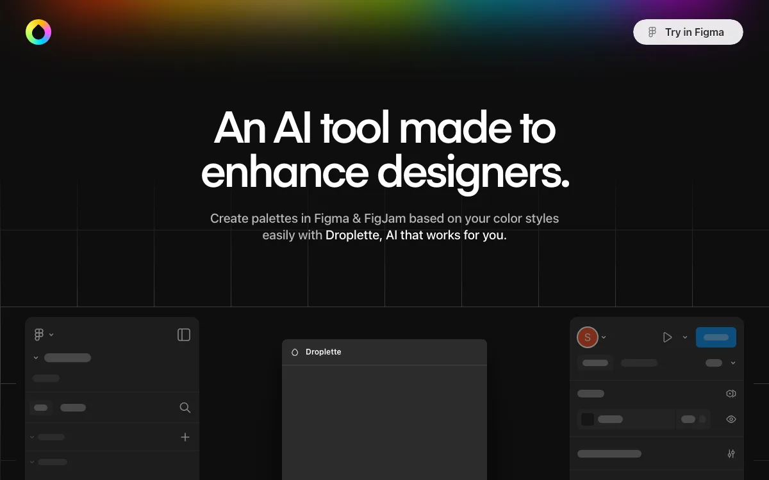Click the plus icon to add page
The width and height of the screenshot is (769, 480).
point(185,437)
